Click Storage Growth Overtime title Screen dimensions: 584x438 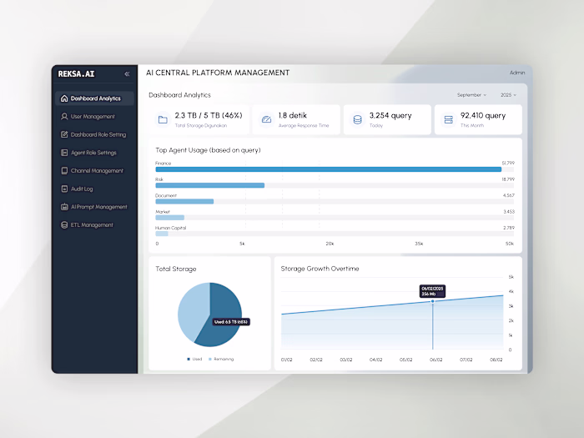coord(320,269)
